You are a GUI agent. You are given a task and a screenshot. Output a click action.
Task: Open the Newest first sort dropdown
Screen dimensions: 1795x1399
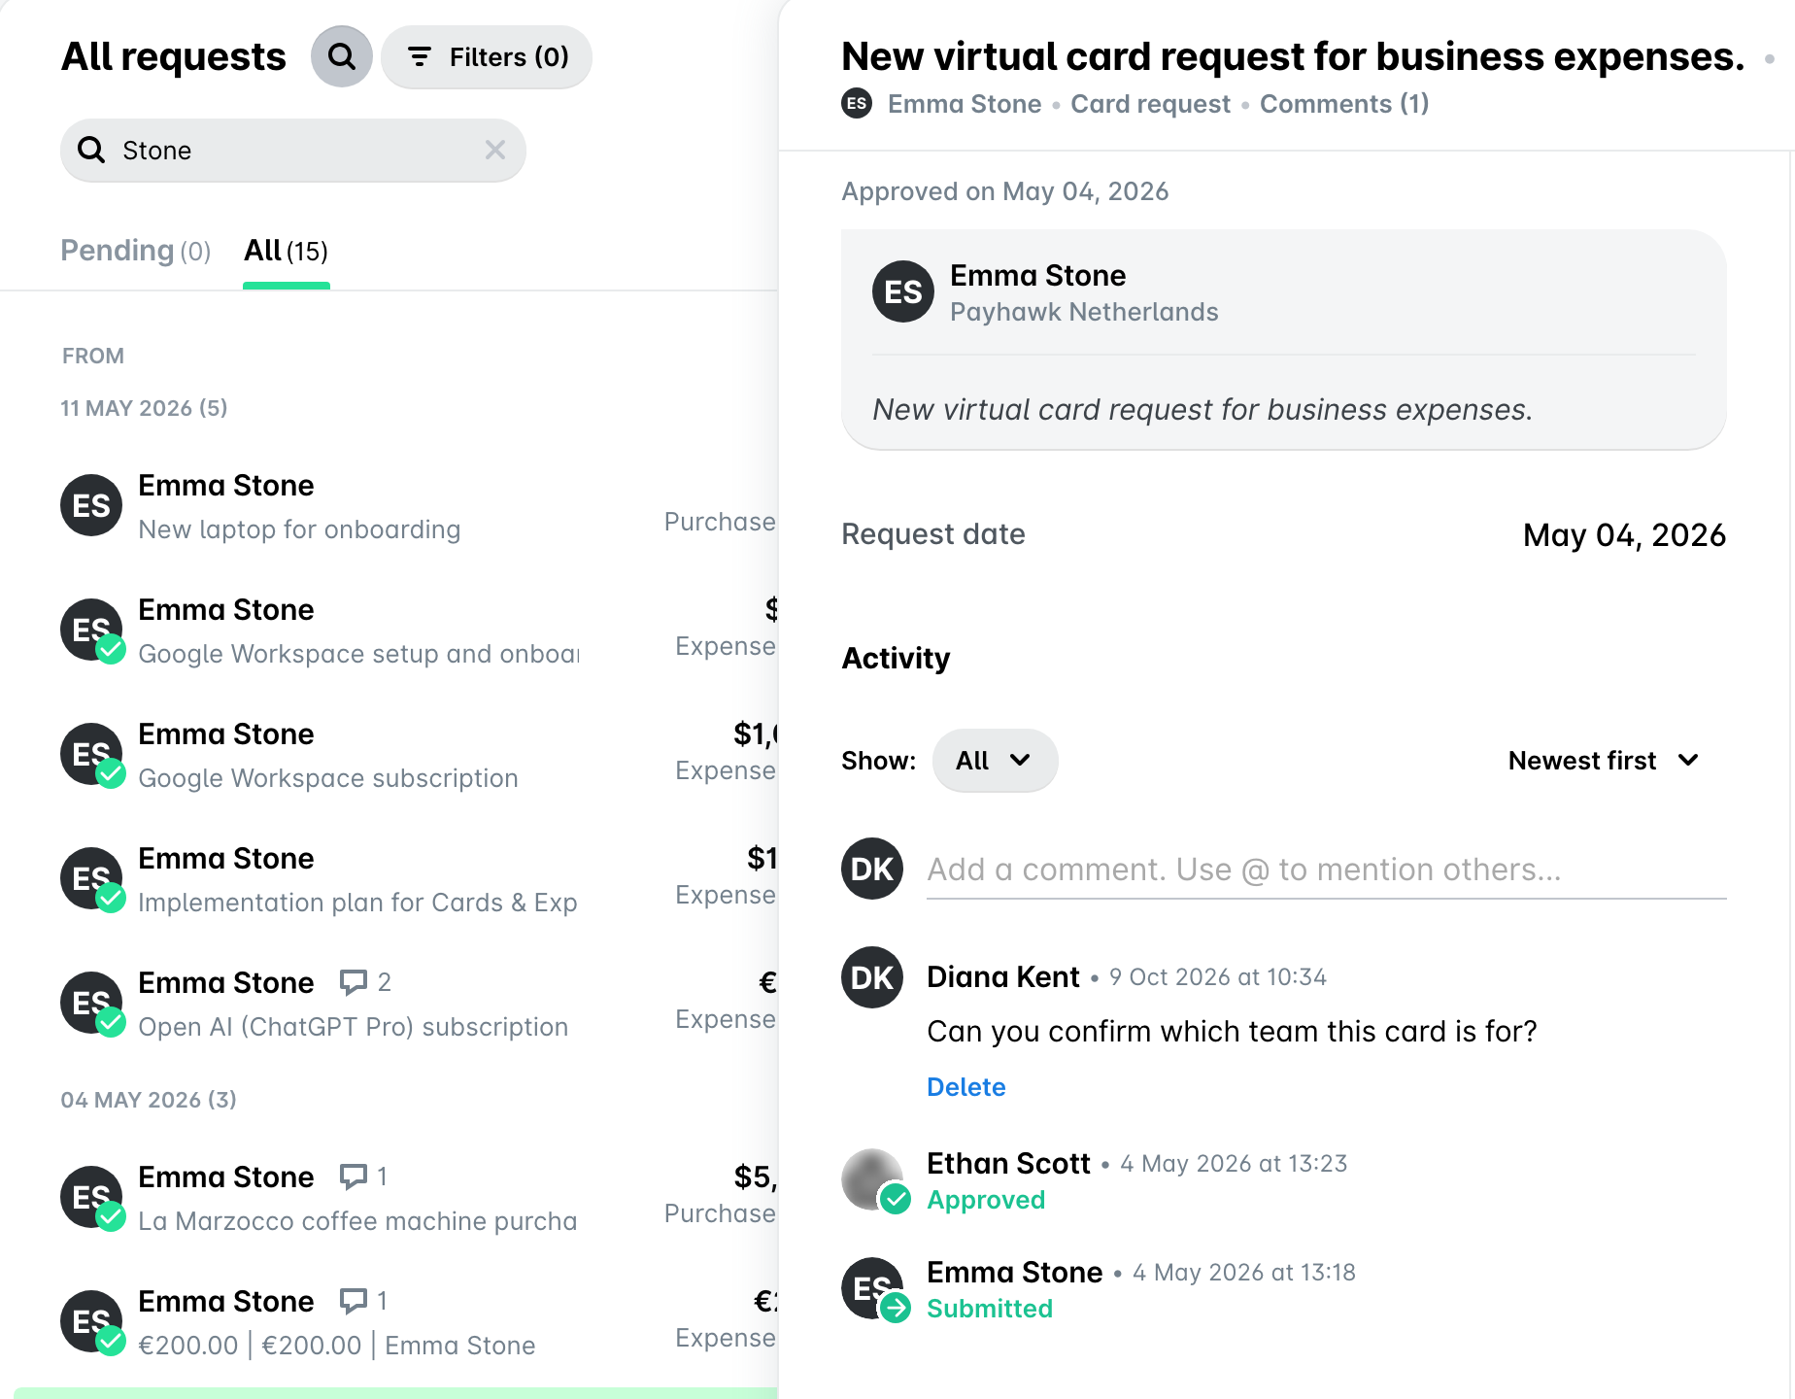point(1604,761)
